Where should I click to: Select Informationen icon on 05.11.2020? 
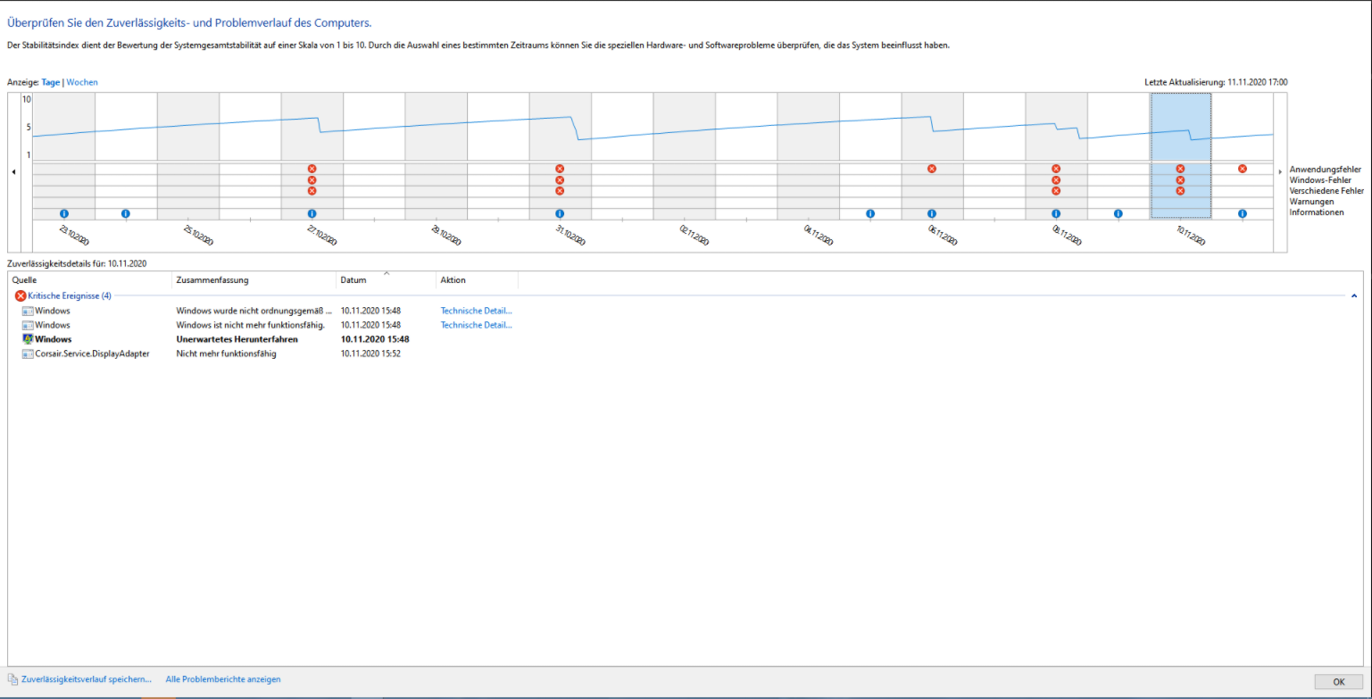(870, 214)
